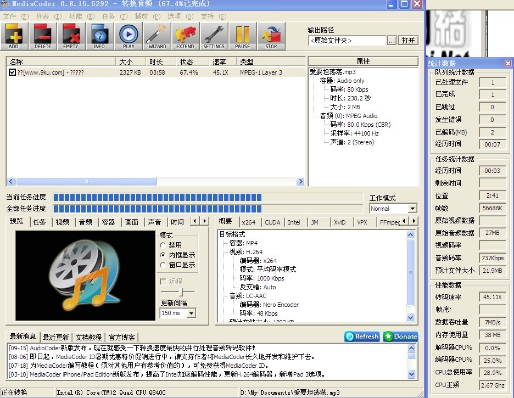Viewport: 514px width, 398px height.
Task: Open the 工作模式 Normal dropdown
Action: [x=412, y=209]
